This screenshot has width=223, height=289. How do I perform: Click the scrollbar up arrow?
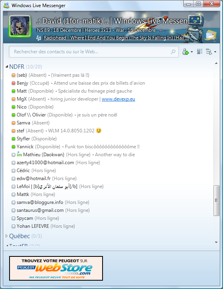pos(216,63)
